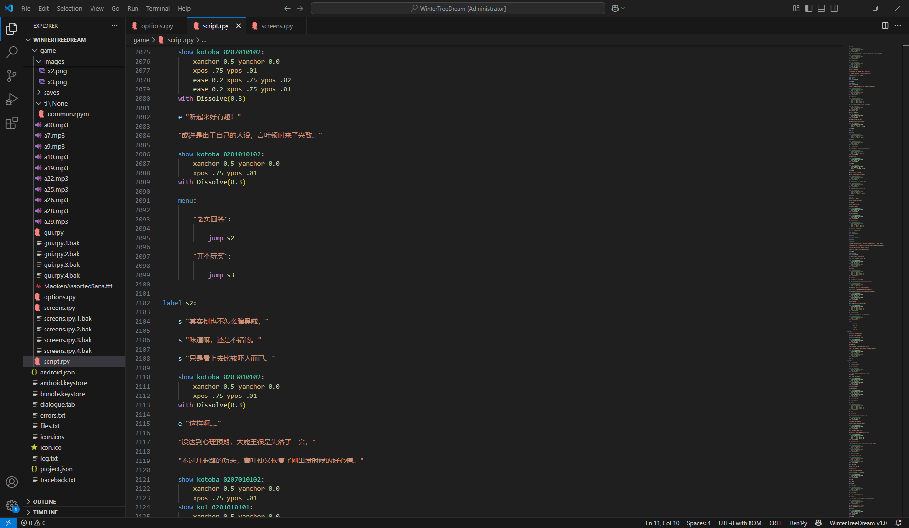Click the Accounts icon
This screenshot has width=909, height=528.
point(12,482)
